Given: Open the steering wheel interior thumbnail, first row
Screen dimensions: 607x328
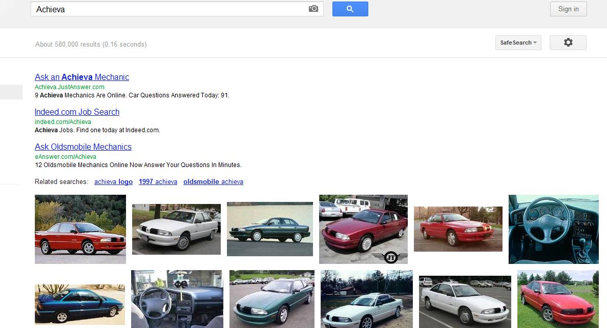Looking at the screenshot, I should 554,229.
